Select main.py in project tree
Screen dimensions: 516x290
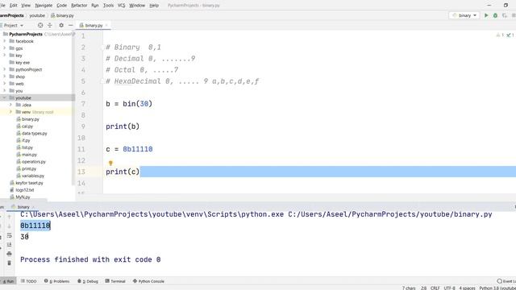coord(29,155)
